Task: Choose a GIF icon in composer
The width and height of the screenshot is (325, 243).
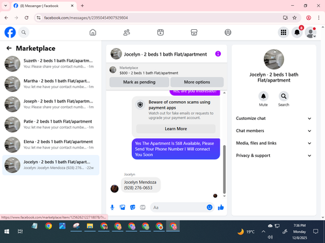Action: coord(142,207)
